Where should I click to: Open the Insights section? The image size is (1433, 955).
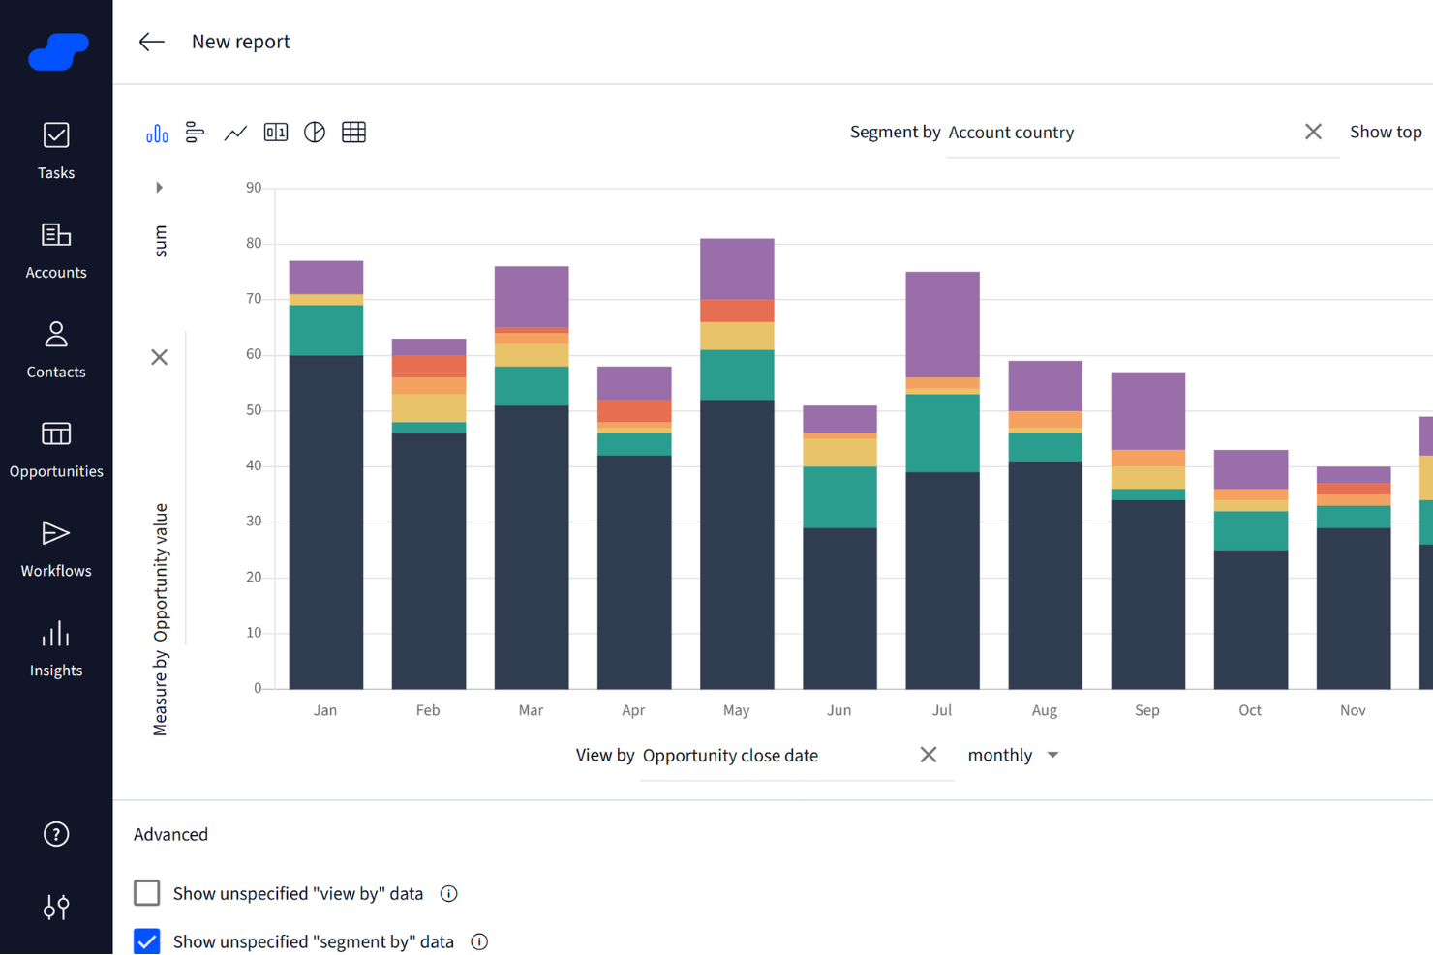(56, 646)
